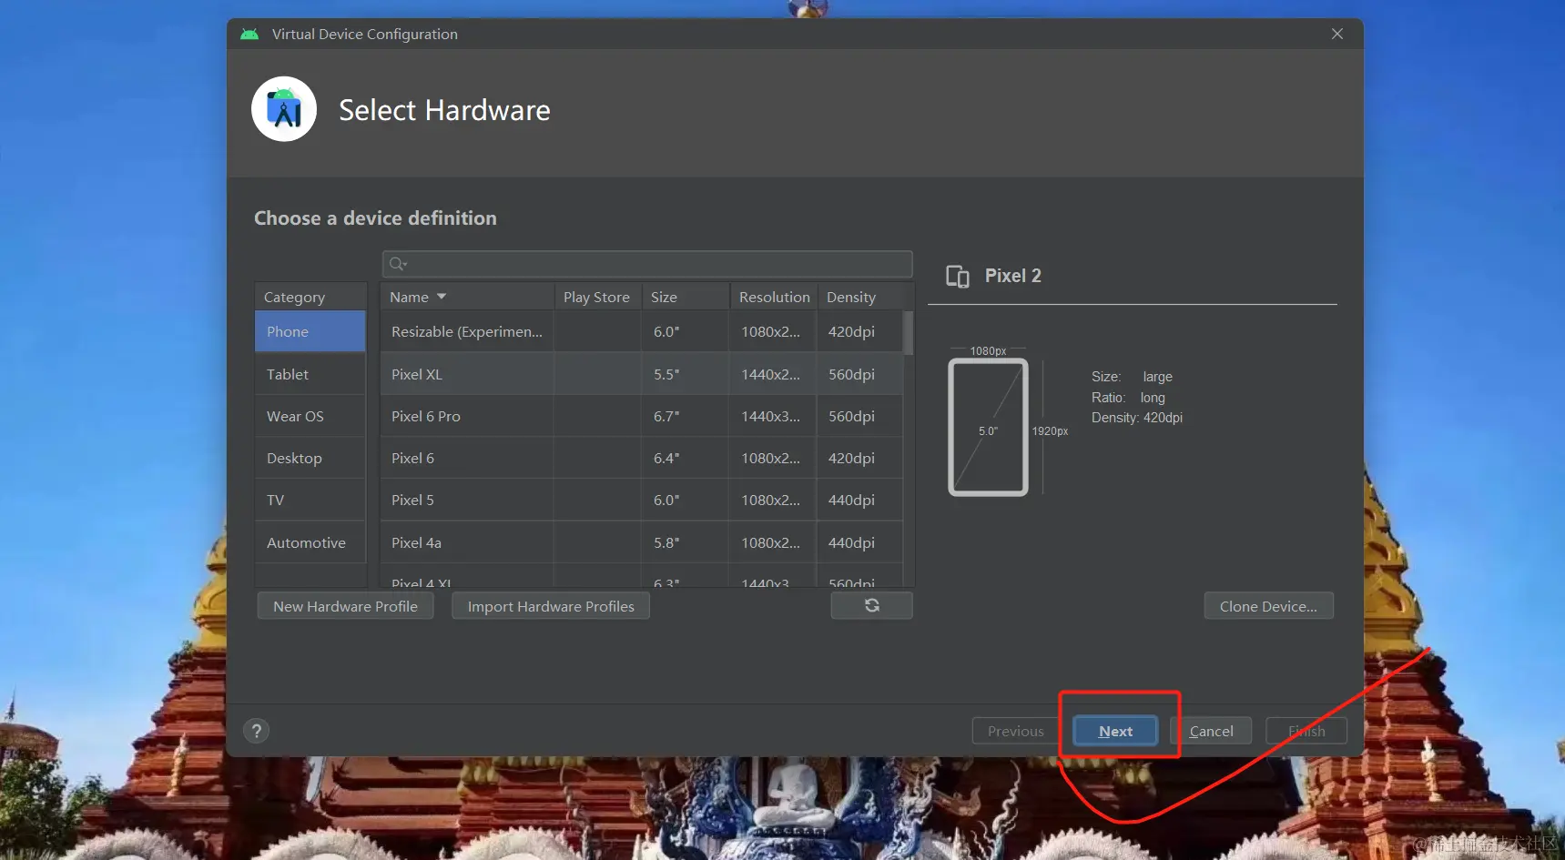Screen dimensions: 1565x860
Task: Click Import Hardware Profiles button
Action: coord(551,606)
